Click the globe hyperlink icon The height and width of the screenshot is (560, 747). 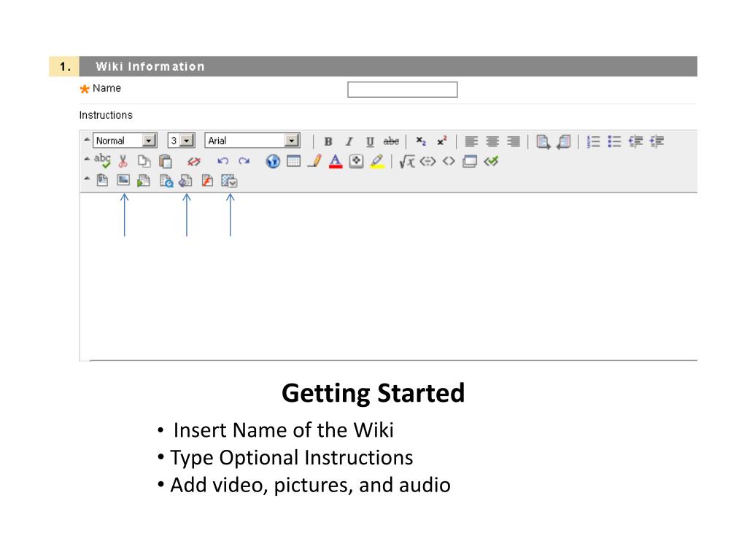coord(273,161)
